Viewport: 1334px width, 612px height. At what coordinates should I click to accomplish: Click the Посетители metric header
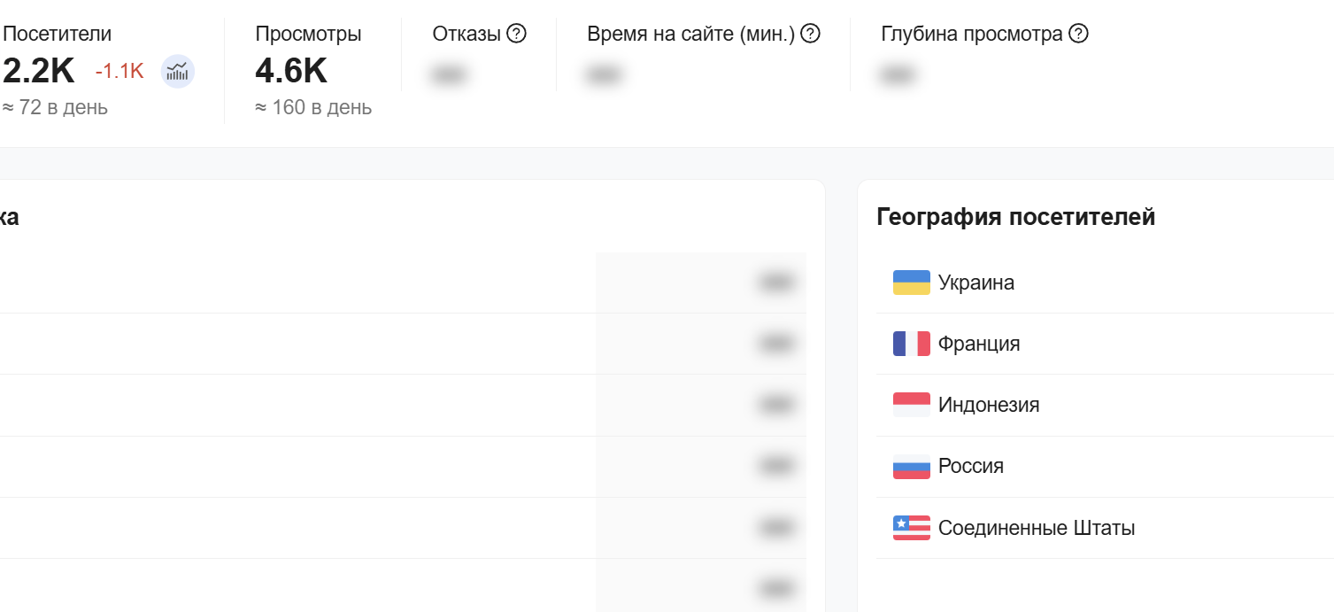[57, 33]
